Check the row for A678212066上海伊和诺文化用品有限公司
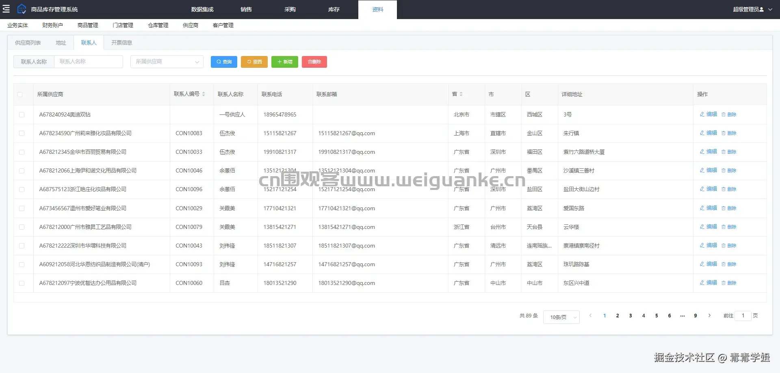 tap(22, 171)
